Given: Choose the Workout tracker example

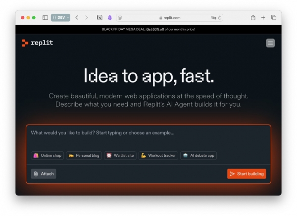Looking at the screenshot, I should 158,156.
